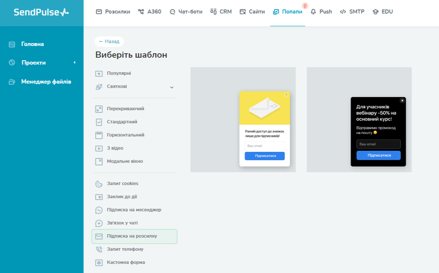Expand the Проекти sidebar arrow
Screen dimensions: 439x273
point(74,63)
